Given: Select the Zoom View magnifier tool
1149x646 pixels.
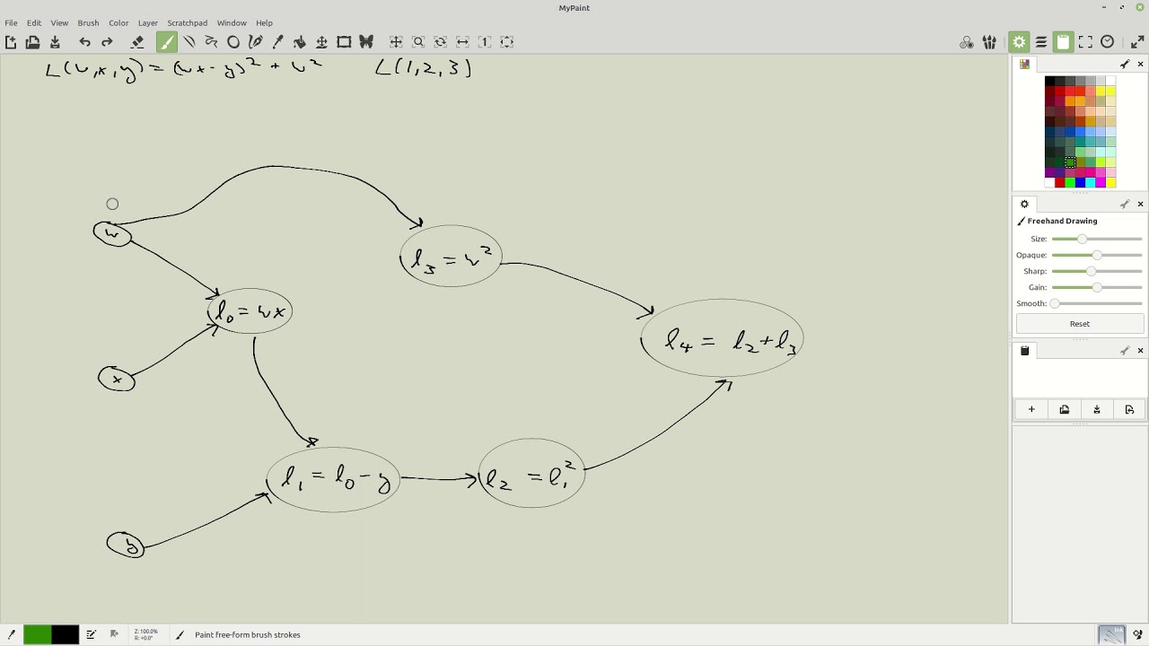Looking at the screenshot, I should [x=418, y=42].
